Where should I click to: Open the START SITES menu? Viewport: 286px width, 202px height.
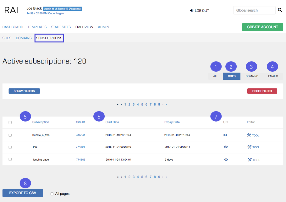point(61,27)
